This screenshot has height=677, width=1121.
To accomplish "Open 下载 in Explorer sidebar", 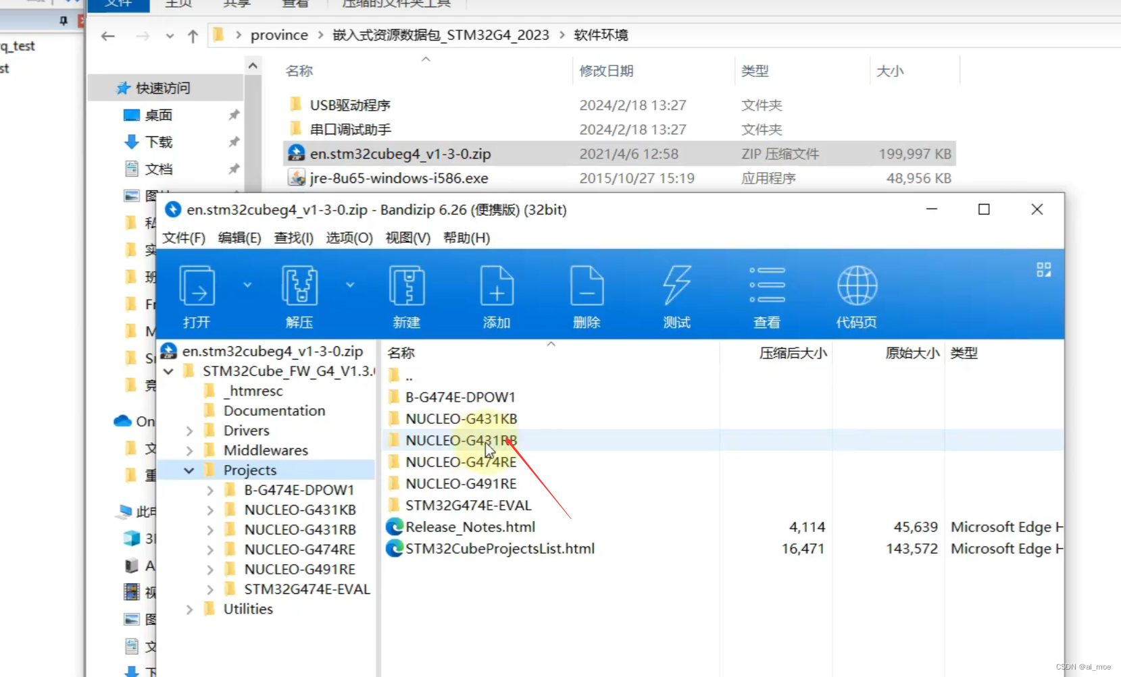I will [159, 142].
